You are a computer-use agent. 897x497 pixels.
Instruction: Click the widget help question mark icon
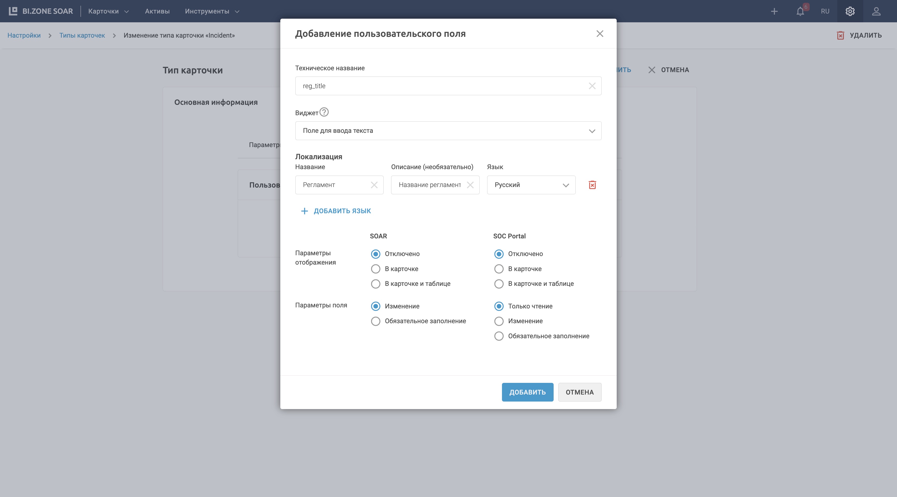coord(324,112)
